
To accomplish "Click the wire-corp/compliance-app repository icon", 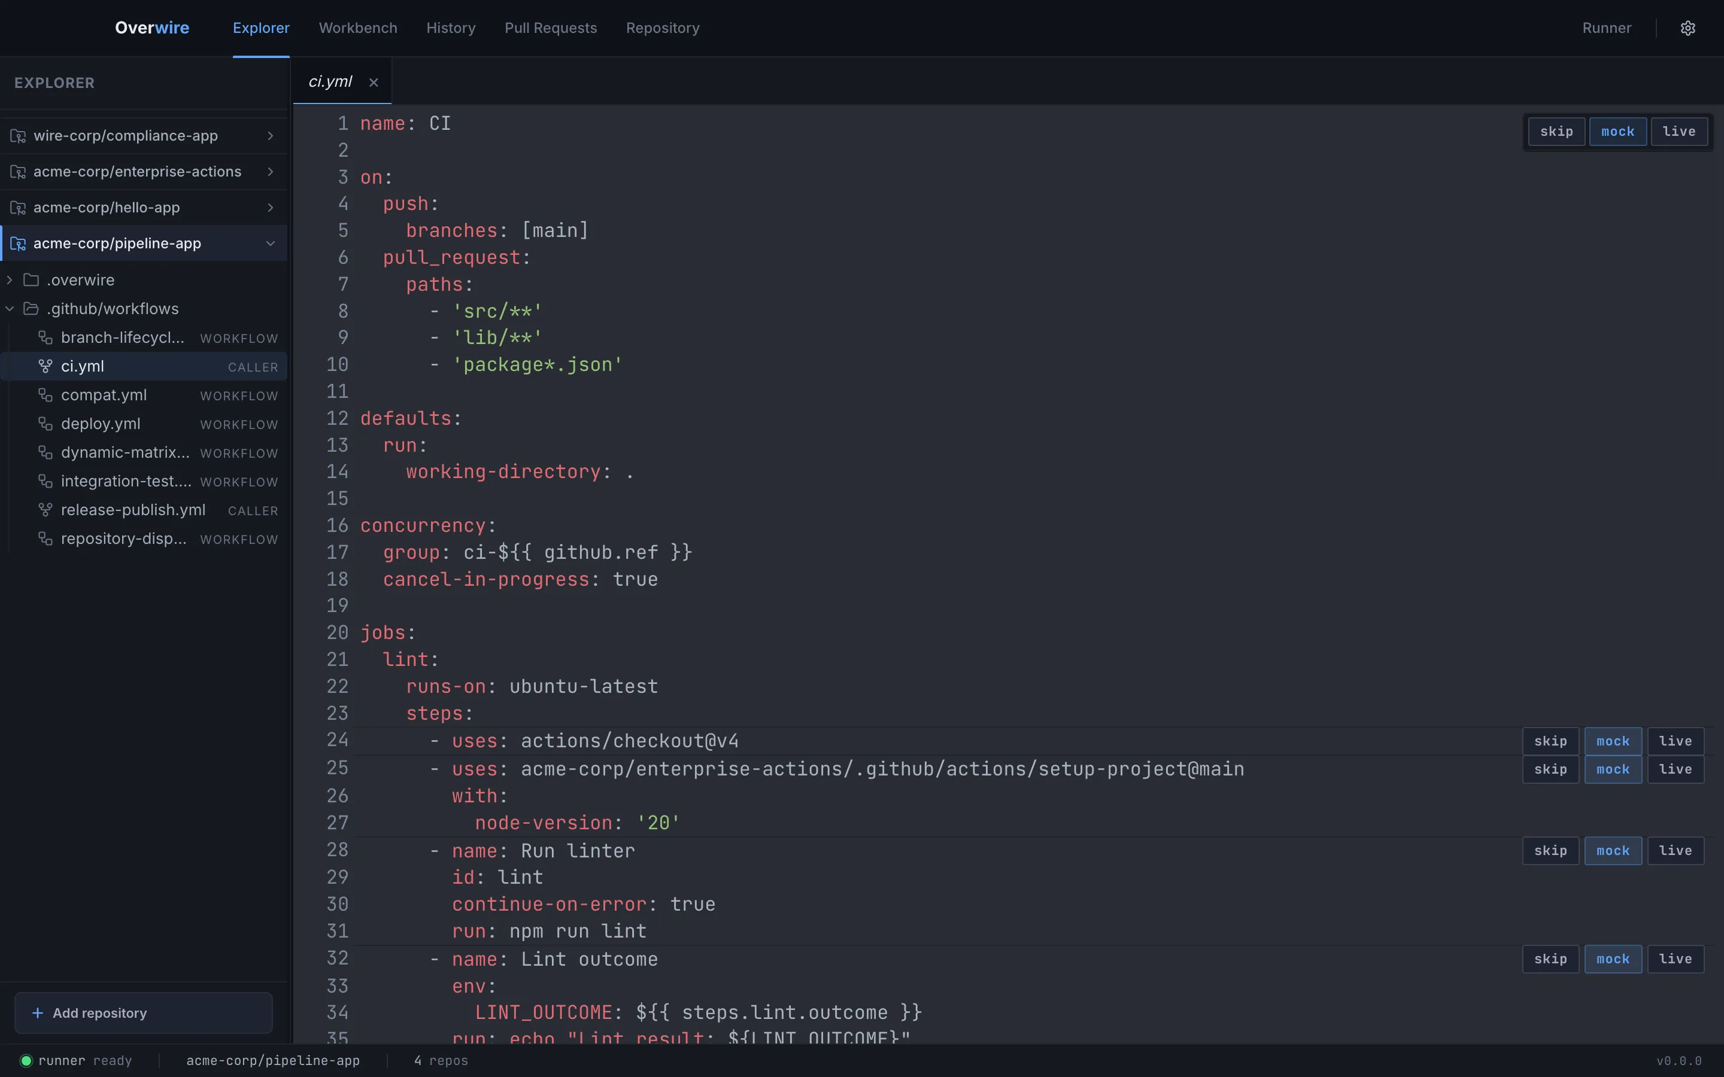I will point(18,135).
